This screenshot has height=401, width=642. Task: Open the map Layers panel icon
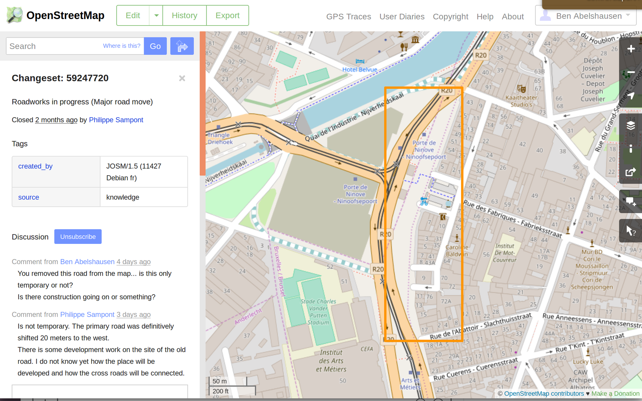click(631, 125)
